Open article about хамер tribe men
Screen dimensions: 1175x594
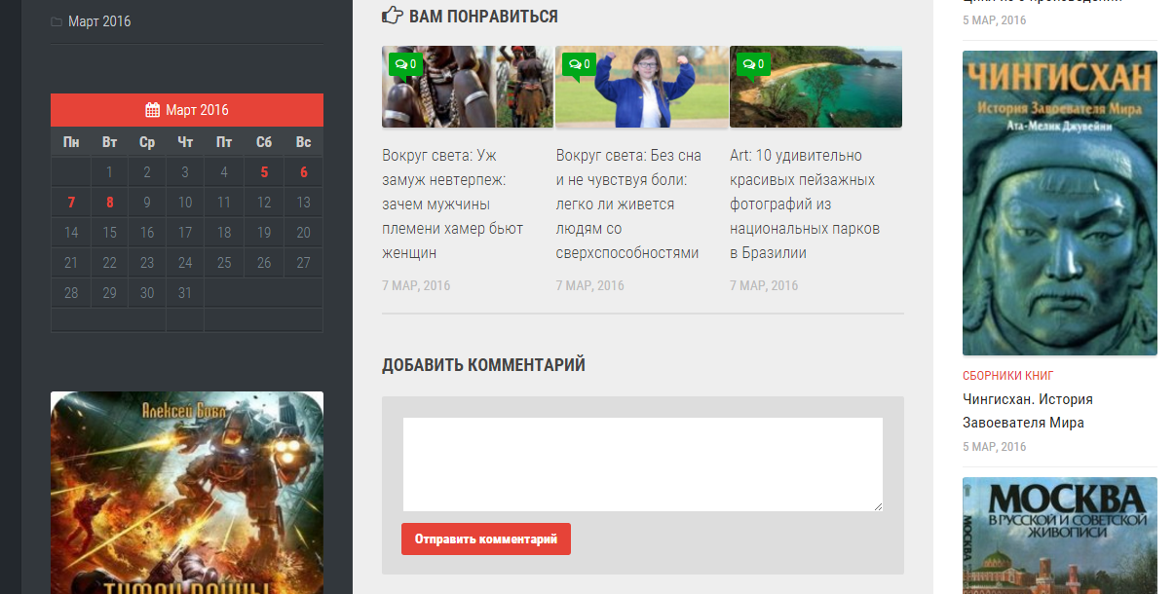tap(453, 204)
